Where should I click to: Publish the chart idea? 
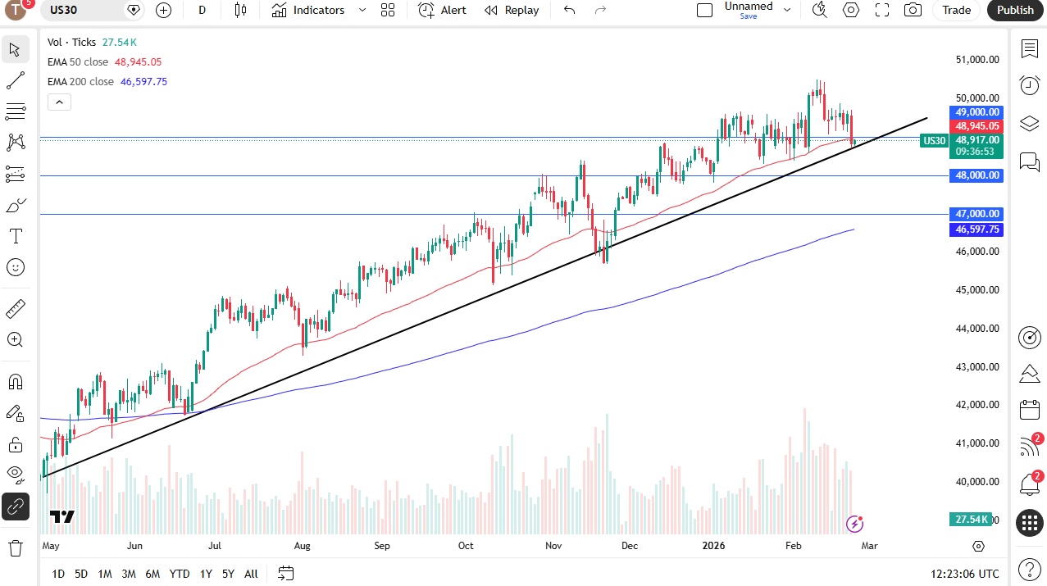1016,10
